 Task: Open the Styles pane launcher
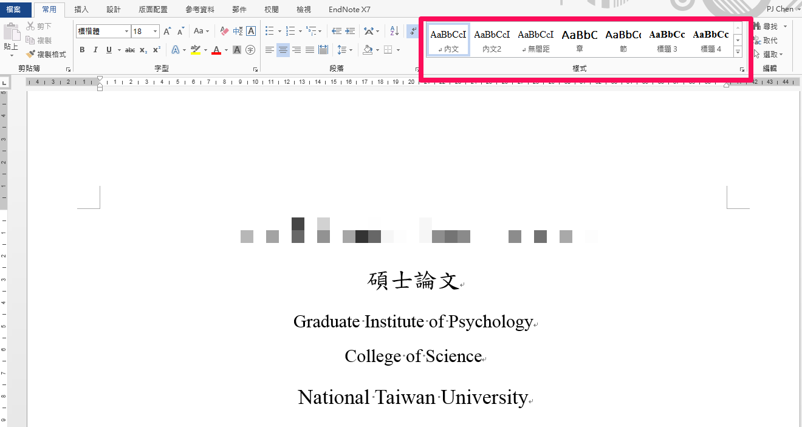click(742, 70)
